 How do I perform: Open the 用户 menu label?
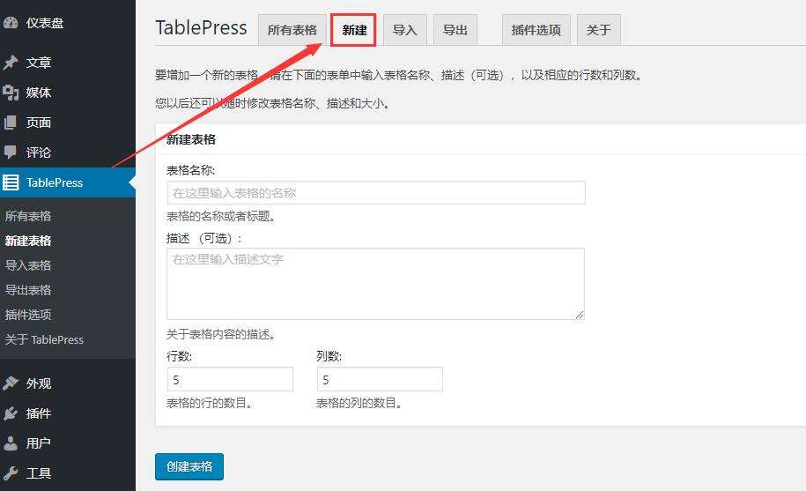coord(39,443)
